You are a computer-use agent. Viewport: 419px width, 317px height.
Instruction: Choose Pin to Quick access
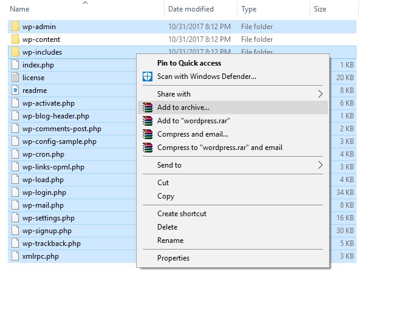(x=189, y=63)
